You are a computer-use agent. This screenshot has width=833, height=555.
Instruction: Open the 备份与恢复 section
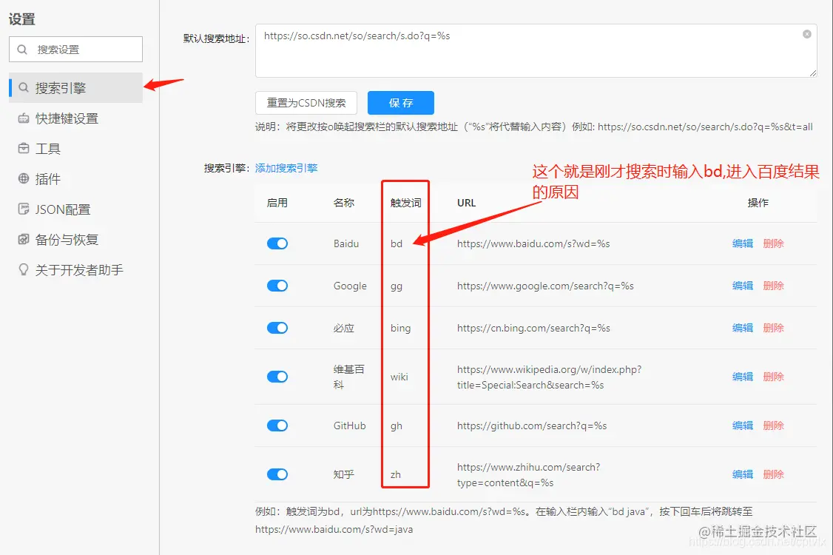pos(76,239)
